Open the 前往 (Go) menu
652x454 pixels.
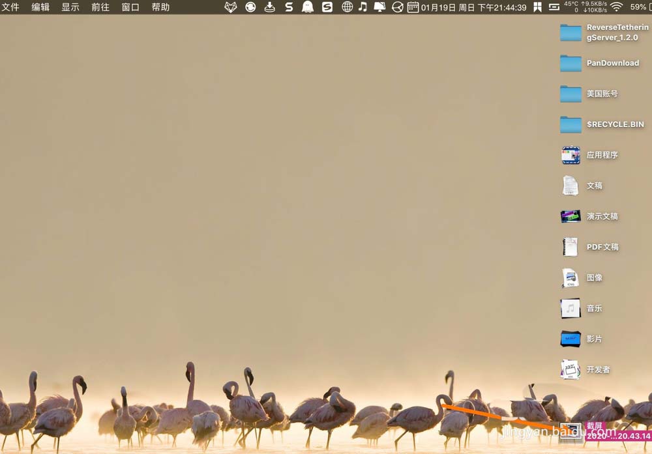pyautogui.click(x=100, y=7)
